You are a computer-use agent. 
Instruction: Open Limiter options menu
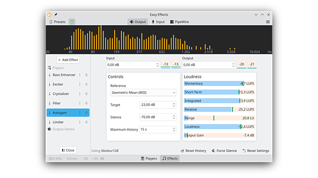[79, 122]
